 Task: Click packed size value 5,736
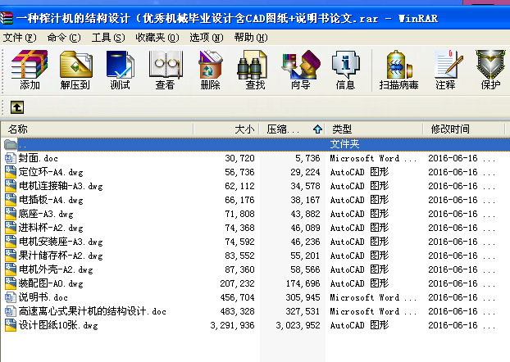307,158
